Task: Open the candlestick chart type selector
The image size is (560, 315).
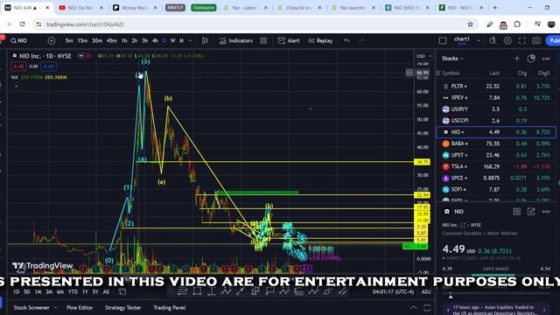Action: click(x=205, y=41)
